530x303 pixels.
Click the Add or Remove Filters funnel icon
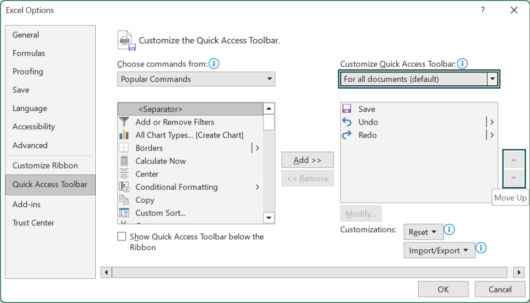[x=124, y=122]
